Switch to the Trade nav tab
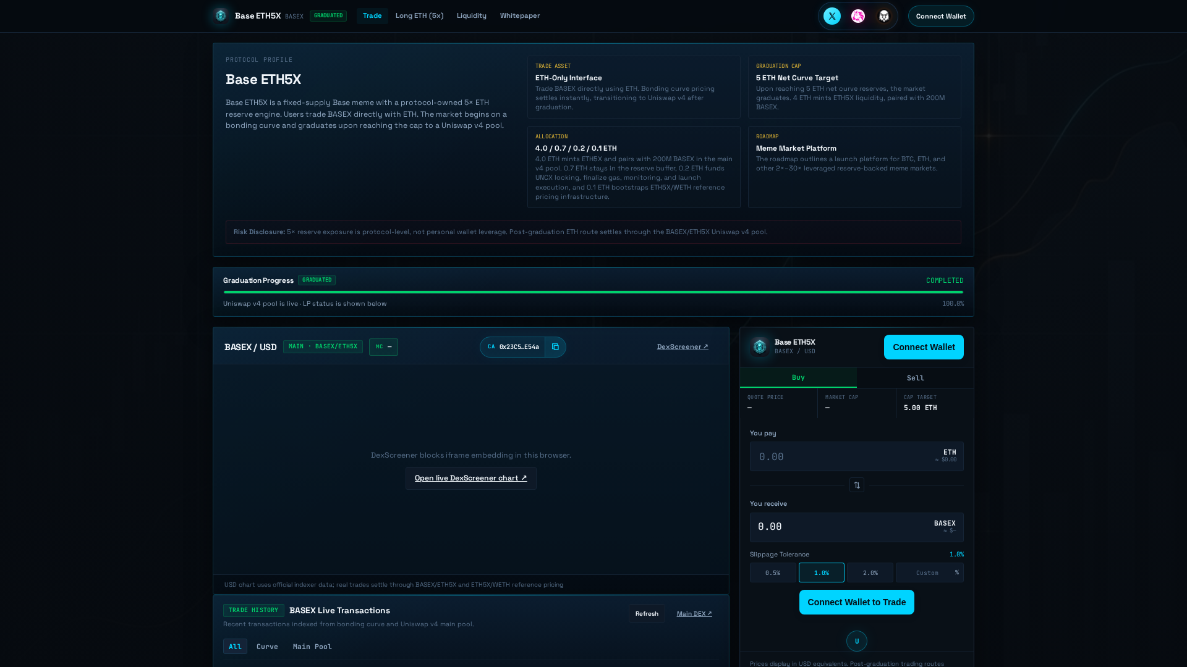The height and width of the screenshot is (667, 1187). 372,16
